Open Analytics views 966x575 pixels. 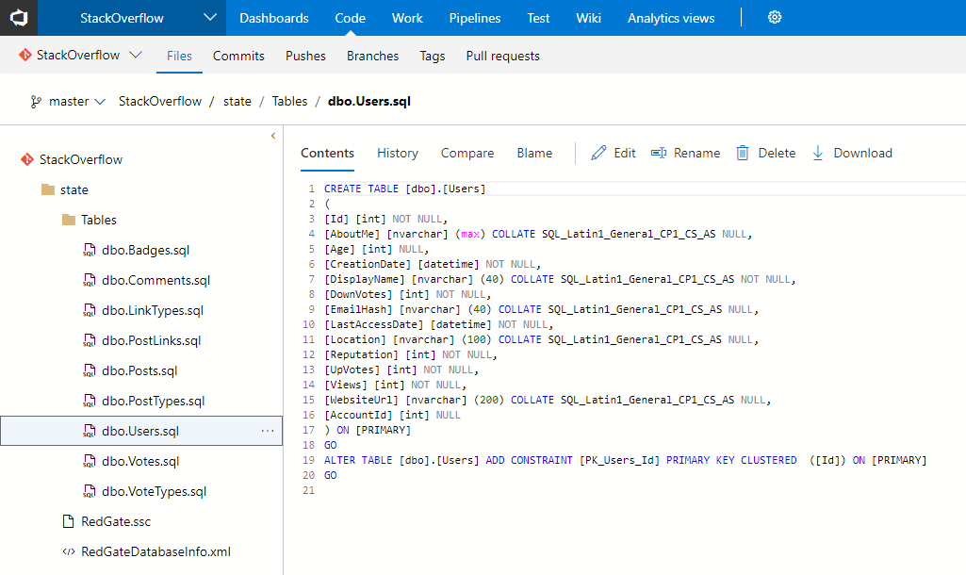click(x=671, y=18)
